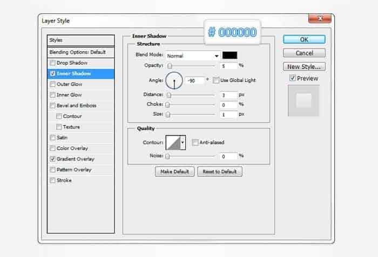Open the Blend Mode dropdown

pos(193,56)
